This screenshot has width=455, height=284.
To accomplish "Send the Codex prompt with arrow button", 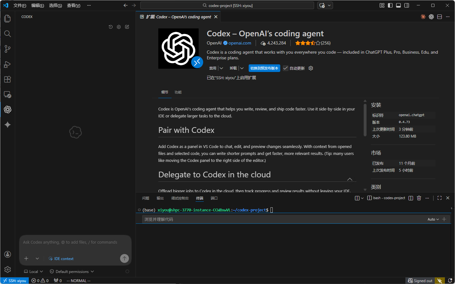I will 124,258.
